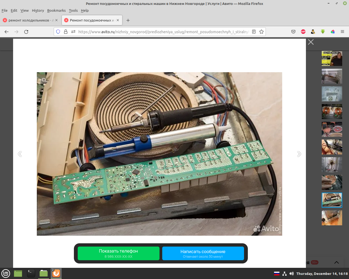Open the file manager from taskbar
Viewport: 349px width, 279px height.
pyautogui.click(x=44, y=273)
